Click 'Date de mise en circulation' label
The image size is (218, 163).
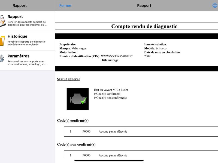point(162,52)
